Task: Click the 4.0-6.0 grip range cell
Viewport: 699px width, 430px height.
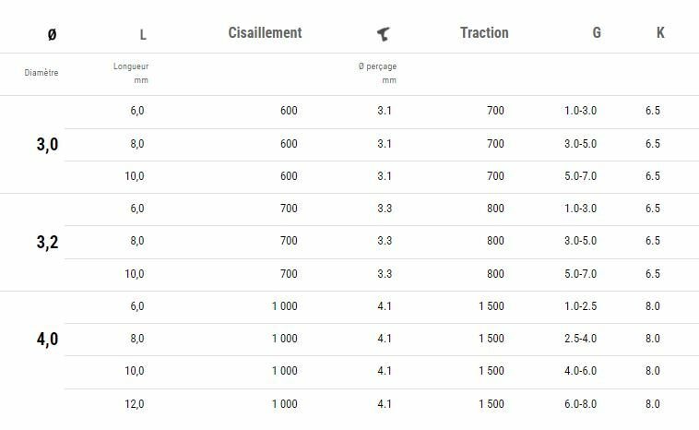Action: 580,371
